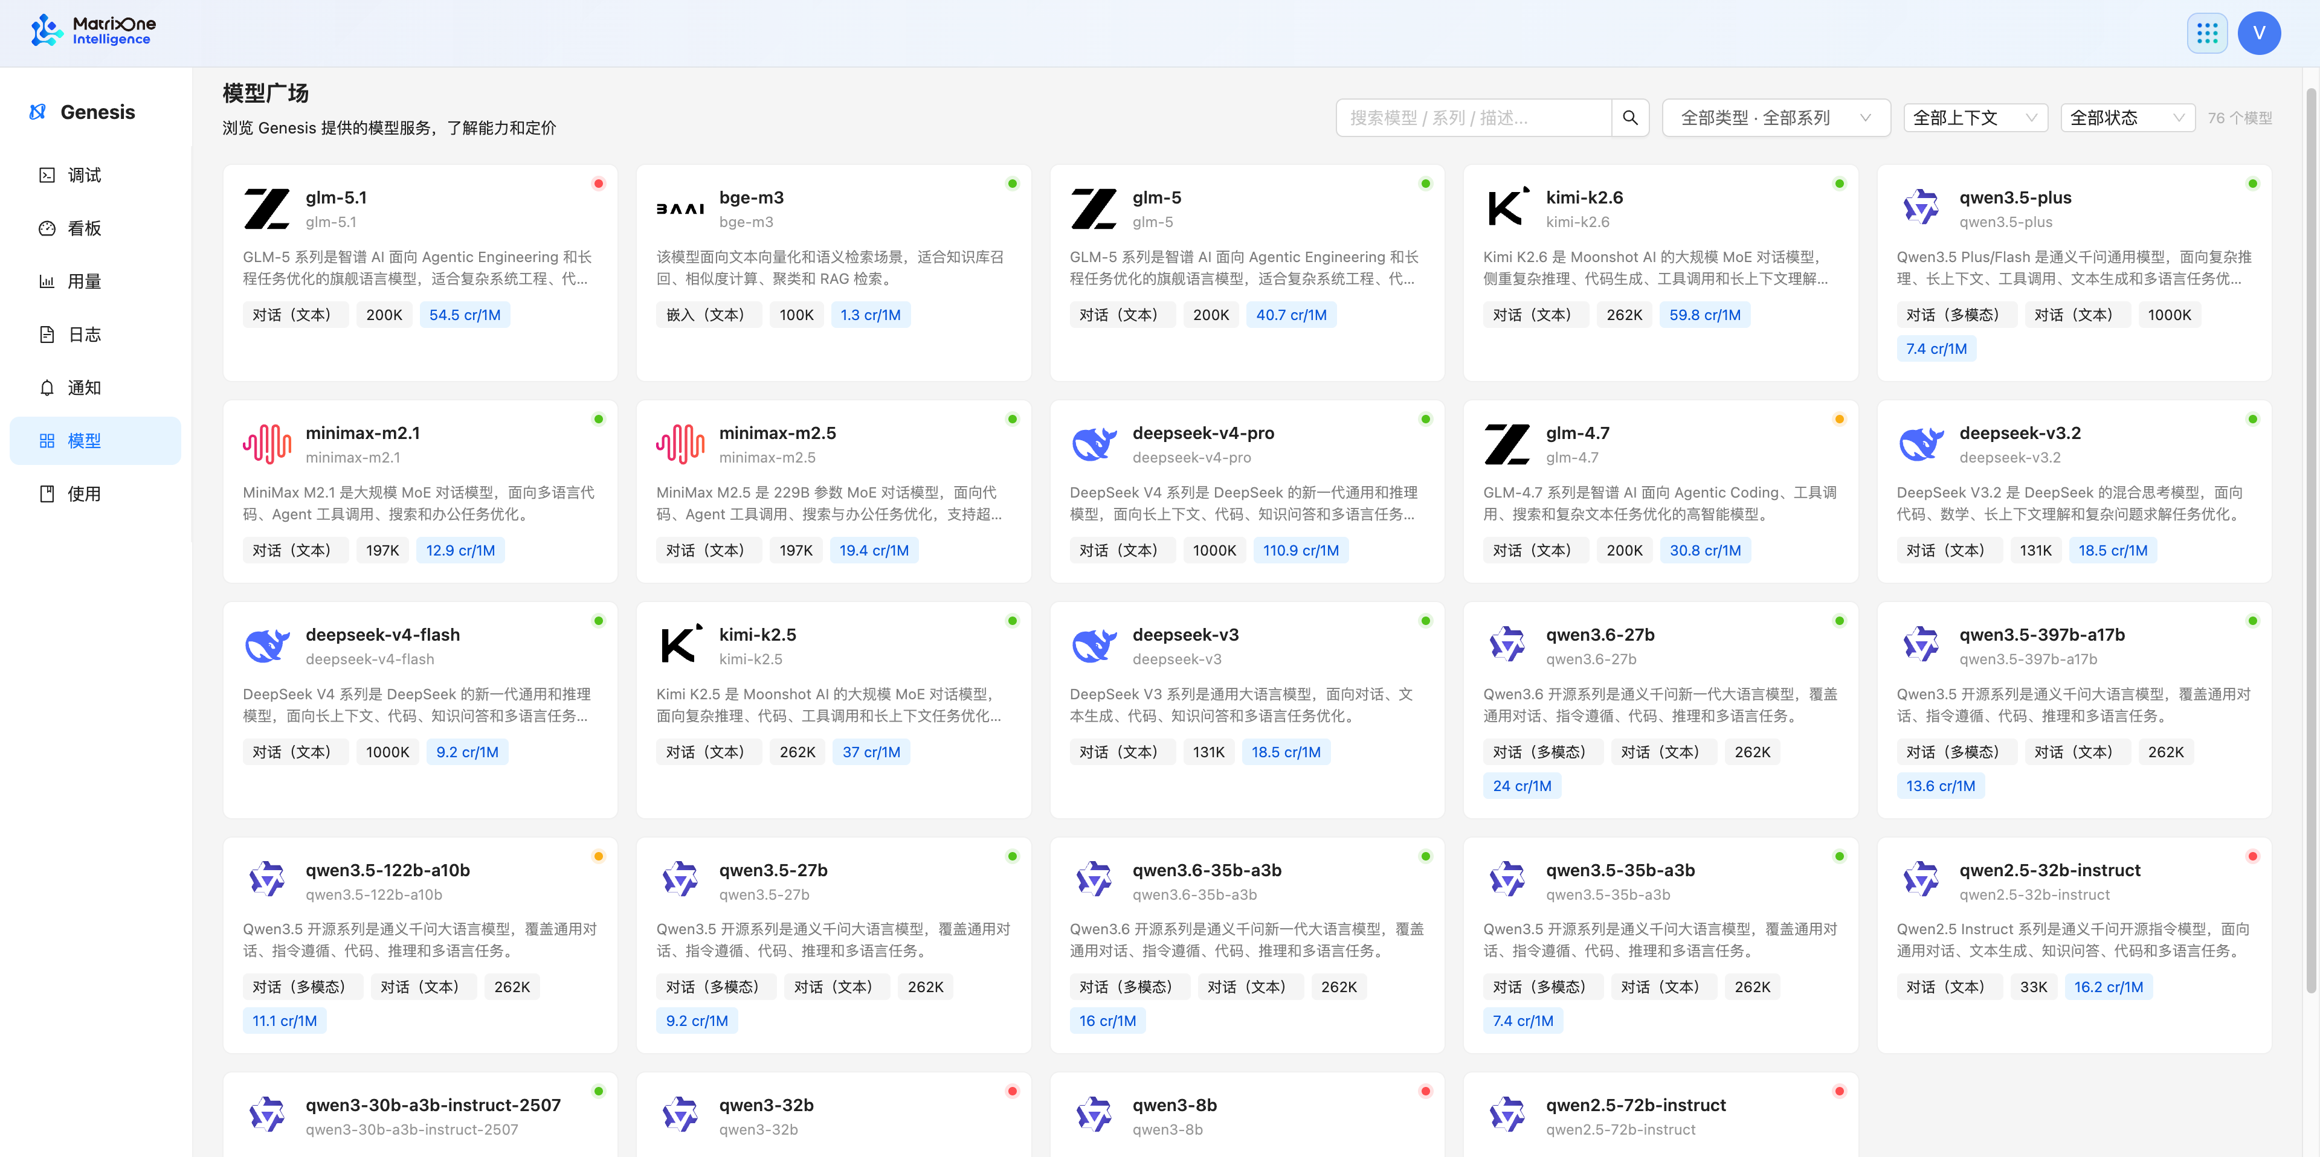Expand the 全部上下文 context filter

pyautogui.click(x=1975, y=118)
